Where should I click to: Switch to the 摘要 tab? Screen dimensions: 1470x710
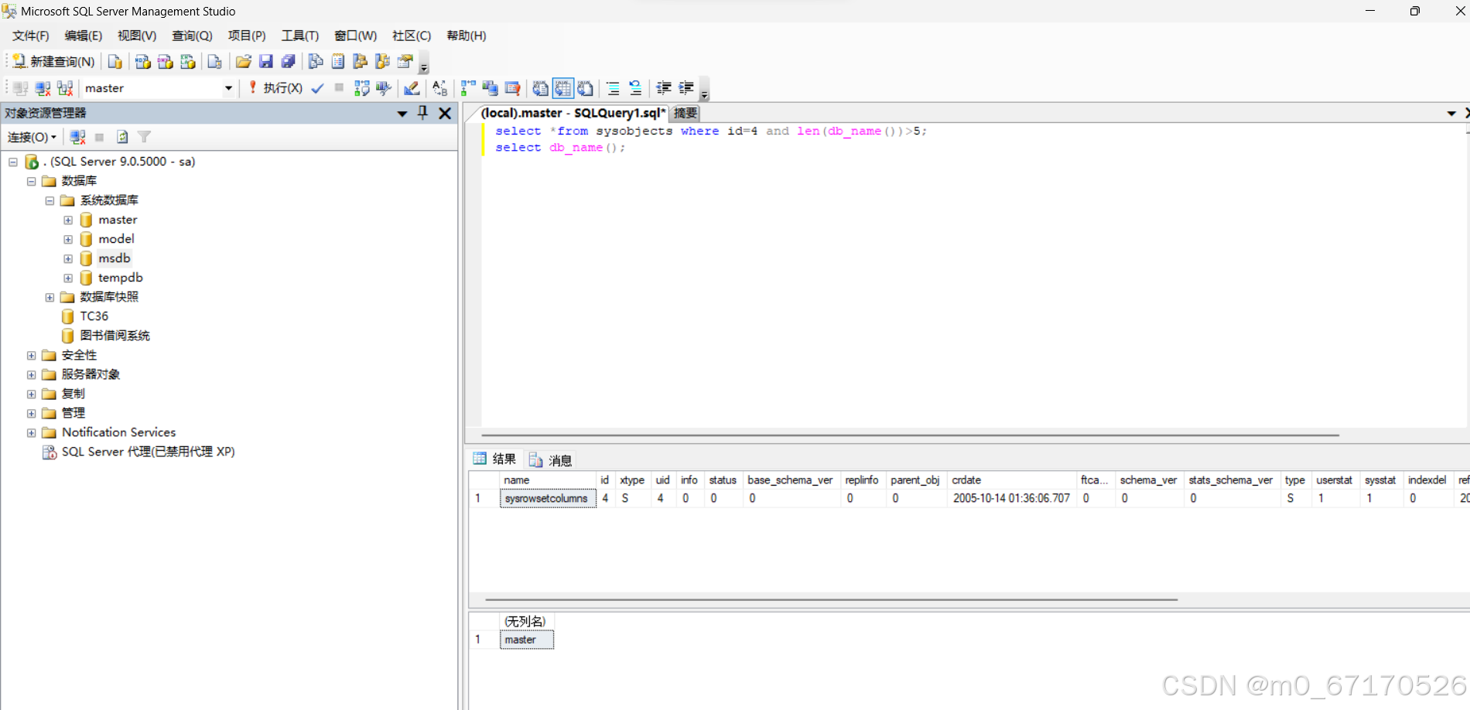pyautogui.click(x=685, y=113)
